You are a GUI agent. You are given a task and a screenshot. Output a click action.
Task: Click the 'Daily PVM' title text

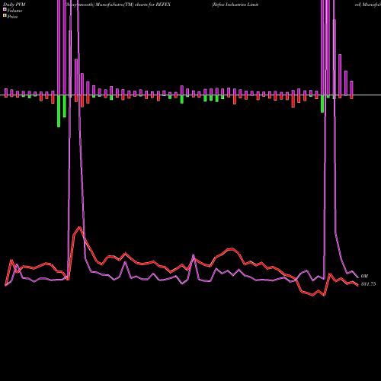pos(14,5)
